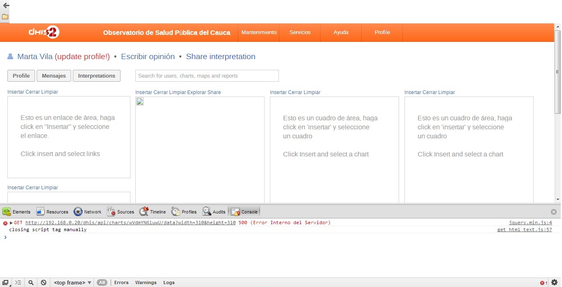Image resolution: width=562 pixels, height=287 pixels.
Task: Click the Mensajes button
Action: click(54, 76)
